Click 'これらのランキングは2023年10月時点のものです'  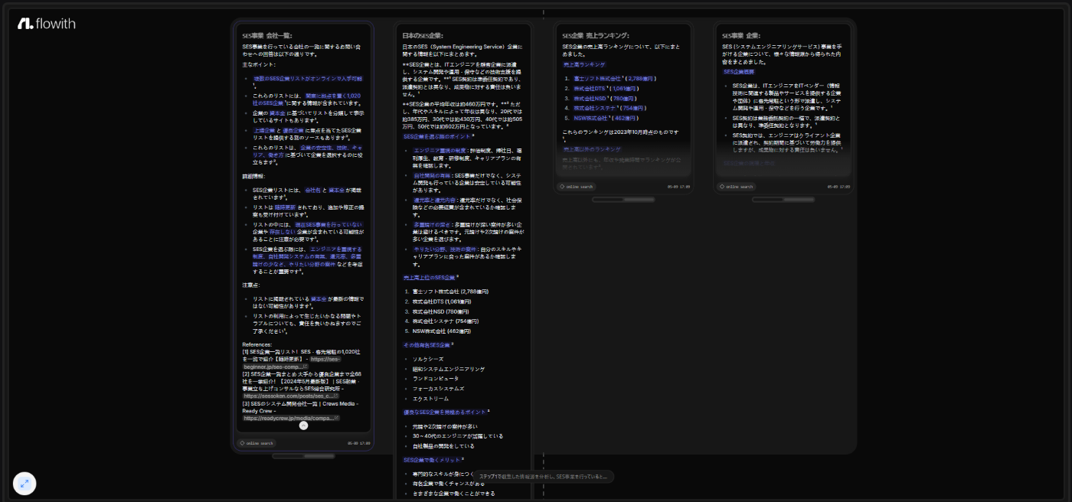click(620, 132)
